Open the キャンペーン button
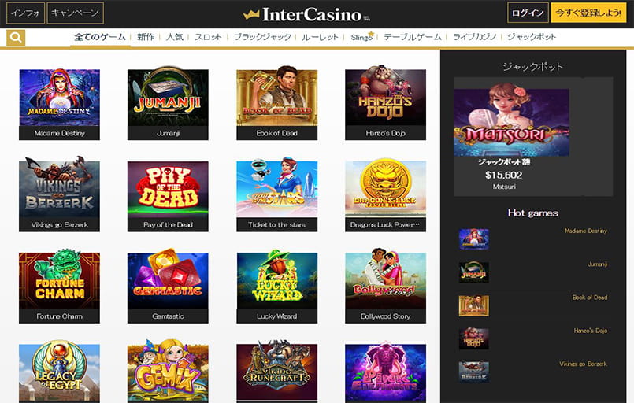 pos(75,13)
